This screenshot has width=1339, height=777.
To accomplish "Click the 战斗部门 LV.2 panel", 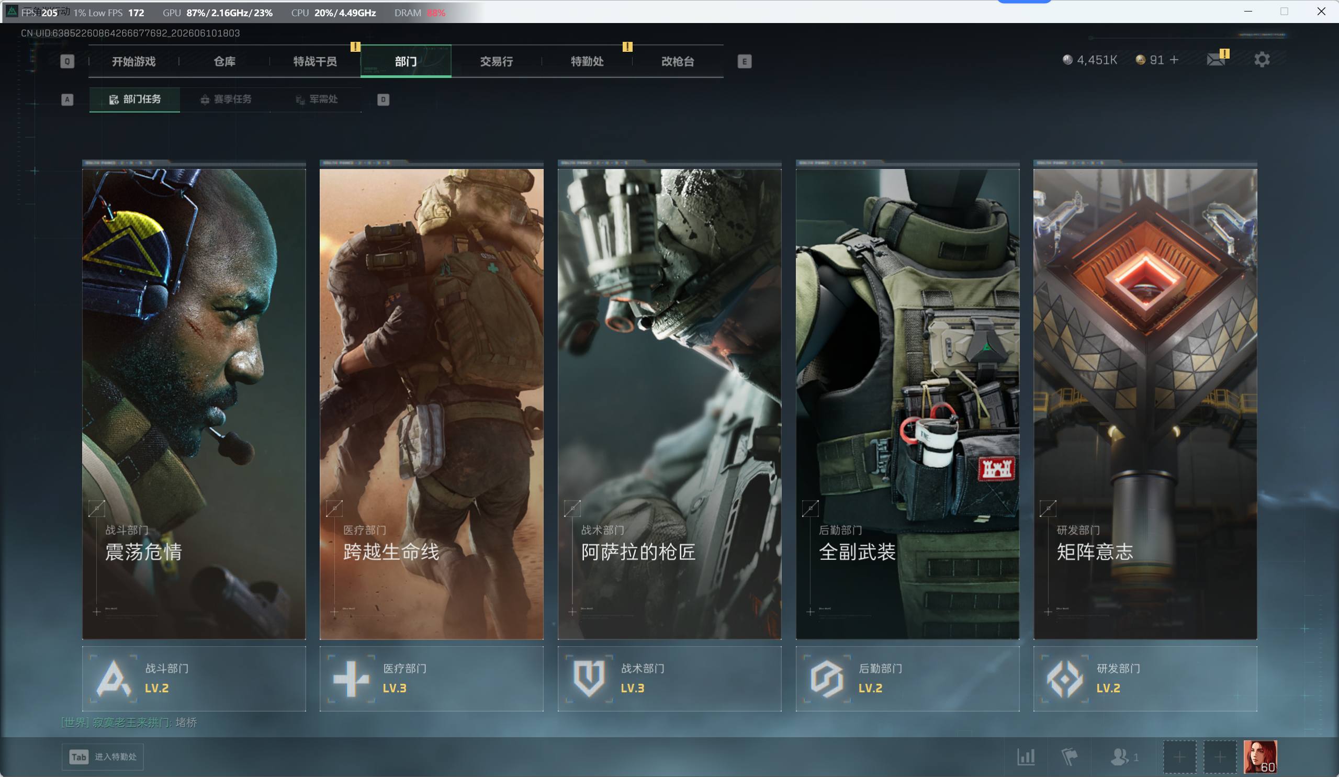I will pos(194,679).
